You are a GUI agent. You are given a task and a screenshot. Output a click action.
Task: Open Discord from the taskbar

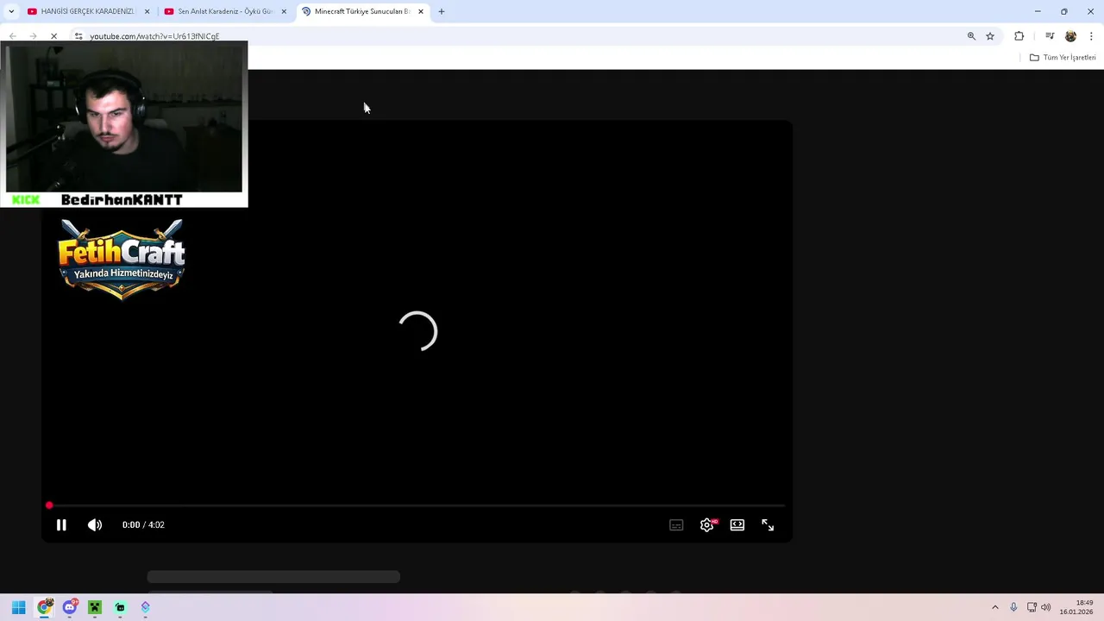coord(70,607)
